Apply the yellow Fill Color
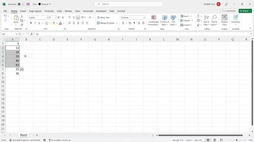Screen dimensions: 254x142 pos(54,23)
